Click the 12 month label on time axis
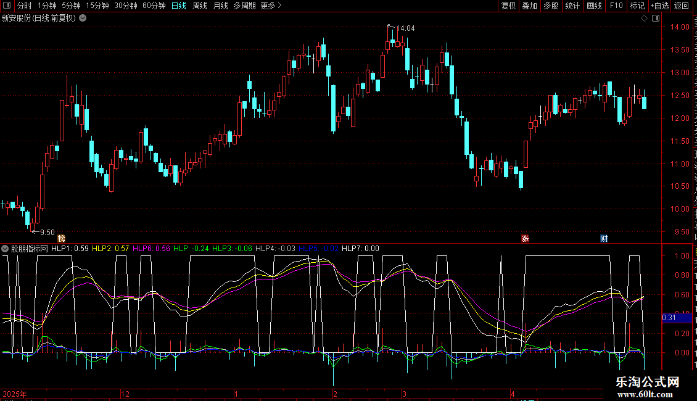The height and width of the screenshot is (401, 697). point(125,394)
